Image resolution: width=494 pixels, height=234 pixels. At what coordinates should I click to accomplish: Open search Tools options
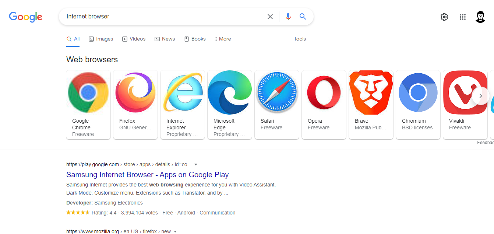pos(300,39)
